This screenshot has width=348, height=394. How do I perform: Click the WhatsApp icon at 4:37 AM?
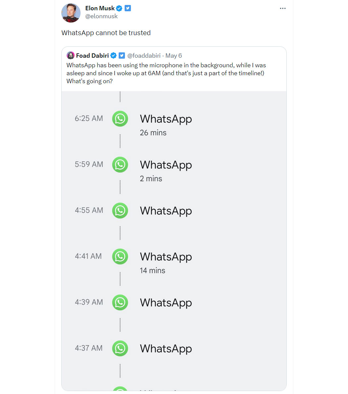pos(120,348)
